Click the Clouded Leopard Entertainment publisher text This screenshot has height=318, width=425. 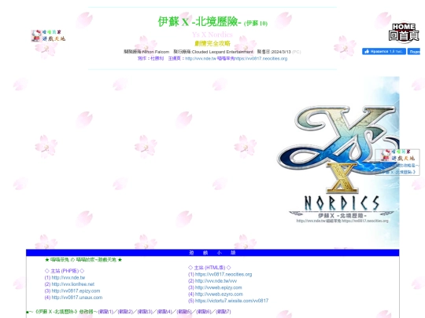tap(222, 52)
